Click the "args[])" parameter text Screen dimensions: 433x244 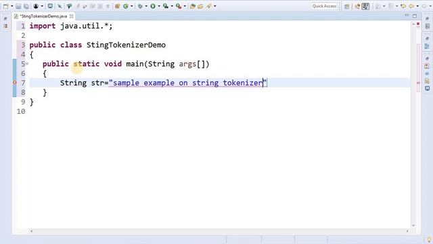(x=194, y=64)
